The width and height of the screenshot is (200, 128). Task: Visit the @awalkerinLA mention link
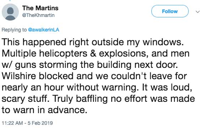[43, 30]
